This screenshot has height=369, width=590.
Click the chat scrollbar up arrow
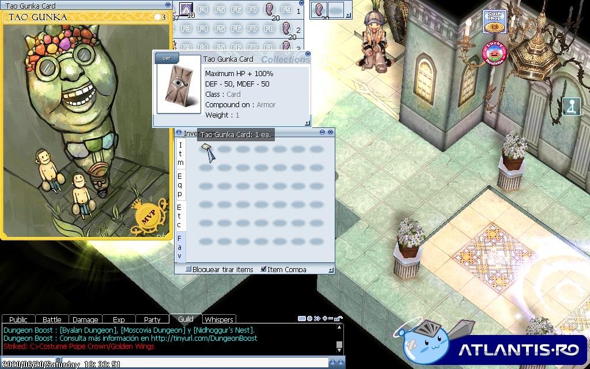click(x=339, y=327)
